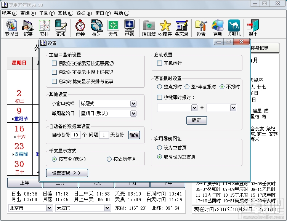
Task: Open the 安排 schedule toolbar icon
Action: pyautogui.click(x=44, y=28)
